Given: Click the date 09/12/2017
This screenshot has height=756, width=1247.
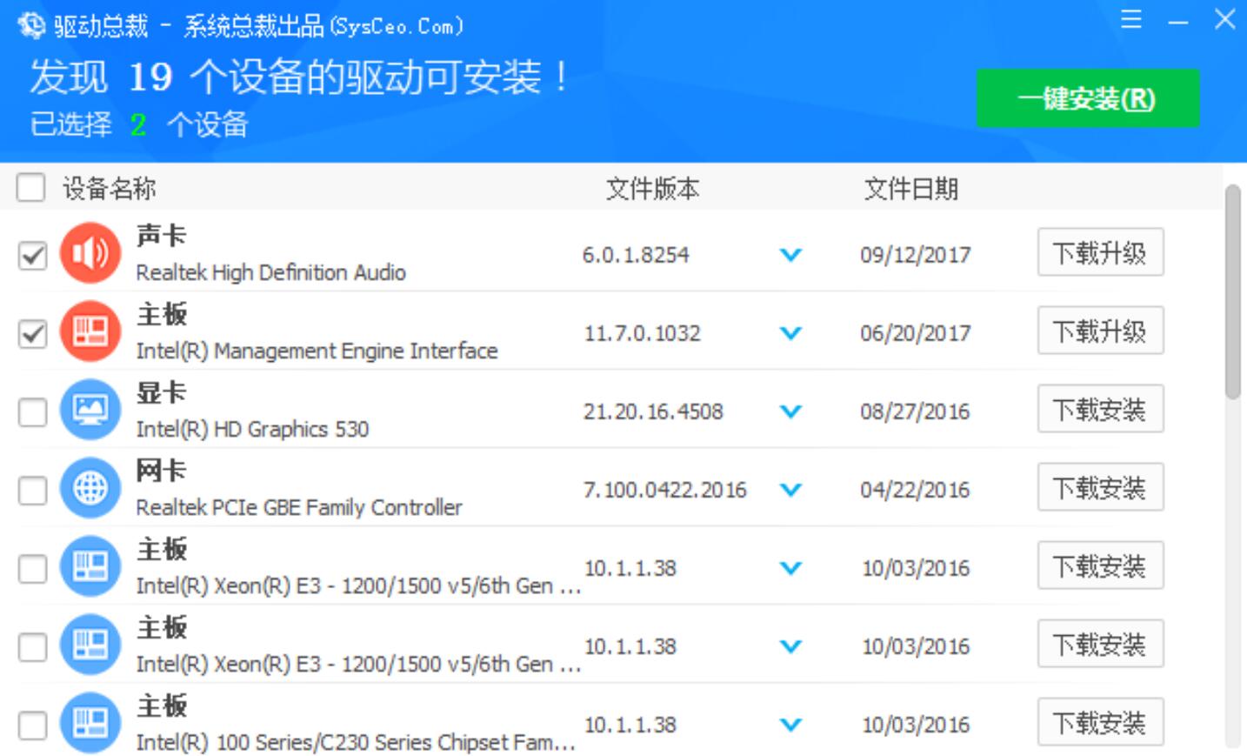Looking at the screenshot, I should [916, 255].
